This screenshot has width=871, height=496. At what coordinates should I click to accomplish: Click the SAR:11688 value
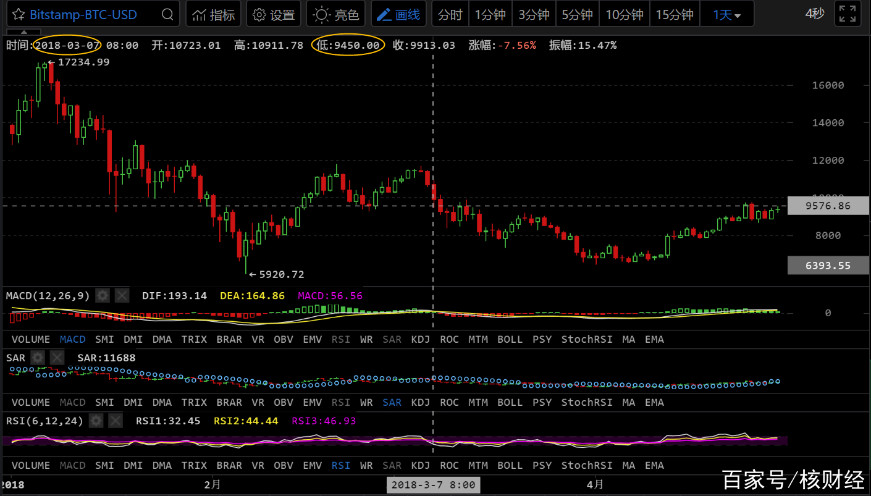click(x=106, y=358)
